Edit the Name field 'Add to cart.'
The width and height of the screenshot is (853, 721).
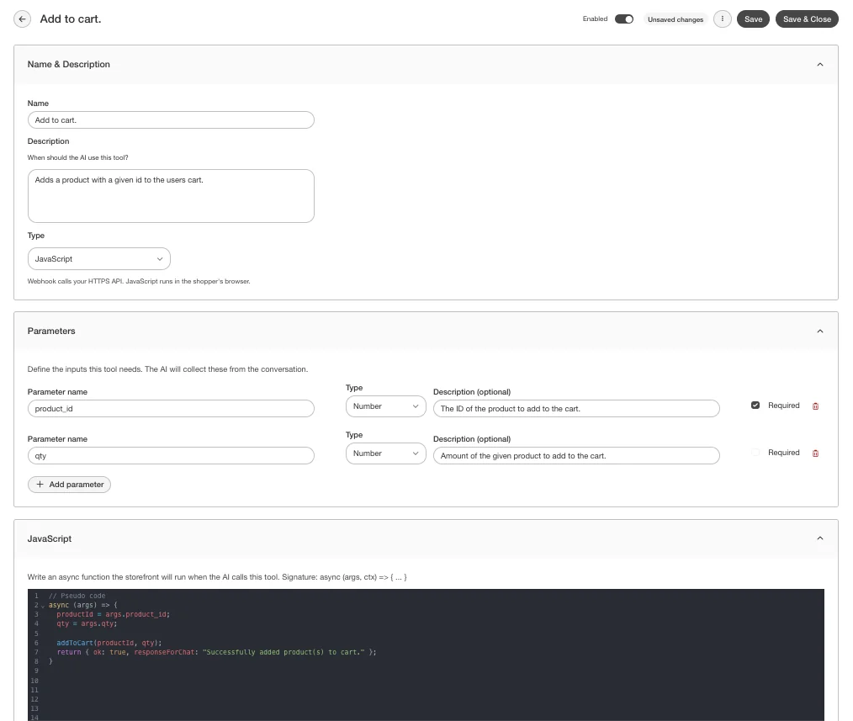point(171,120)
